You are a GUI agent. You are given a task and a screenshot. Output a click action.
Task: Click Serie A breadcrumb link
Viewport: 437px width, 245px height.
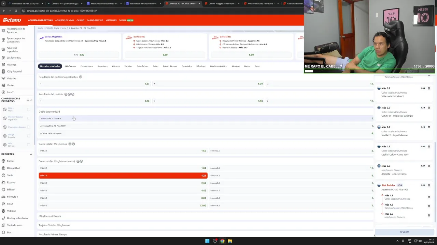tap(65, 28)
